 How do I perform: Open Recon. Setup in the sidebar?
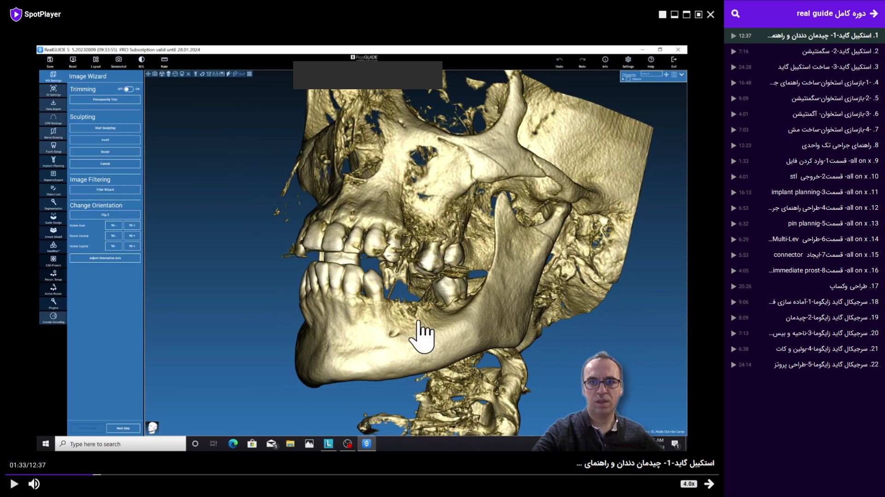[x=53, y=275]
